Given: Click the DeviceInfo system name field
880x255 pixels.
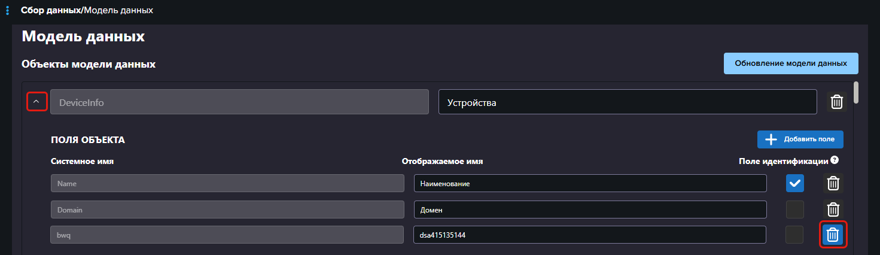Looking at the screenshot, I should pos(239,102).
